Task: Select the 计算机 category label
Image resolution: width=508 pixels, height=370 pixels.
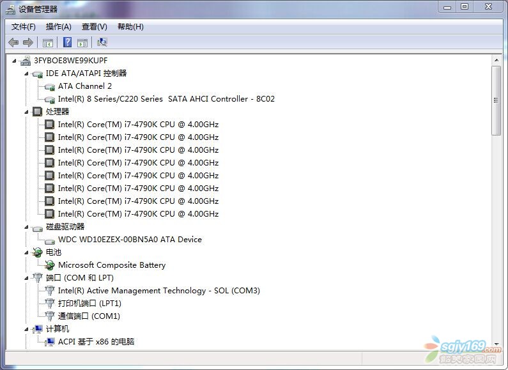Action: coord(58,329)
